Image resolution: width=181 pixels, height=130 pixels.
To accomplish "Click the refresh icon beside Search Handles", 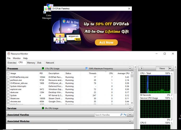I will [x=125, y=115].
